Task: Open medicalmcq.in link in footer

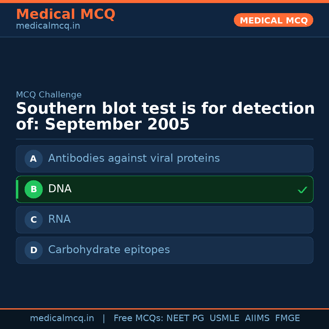Action: 62,318
